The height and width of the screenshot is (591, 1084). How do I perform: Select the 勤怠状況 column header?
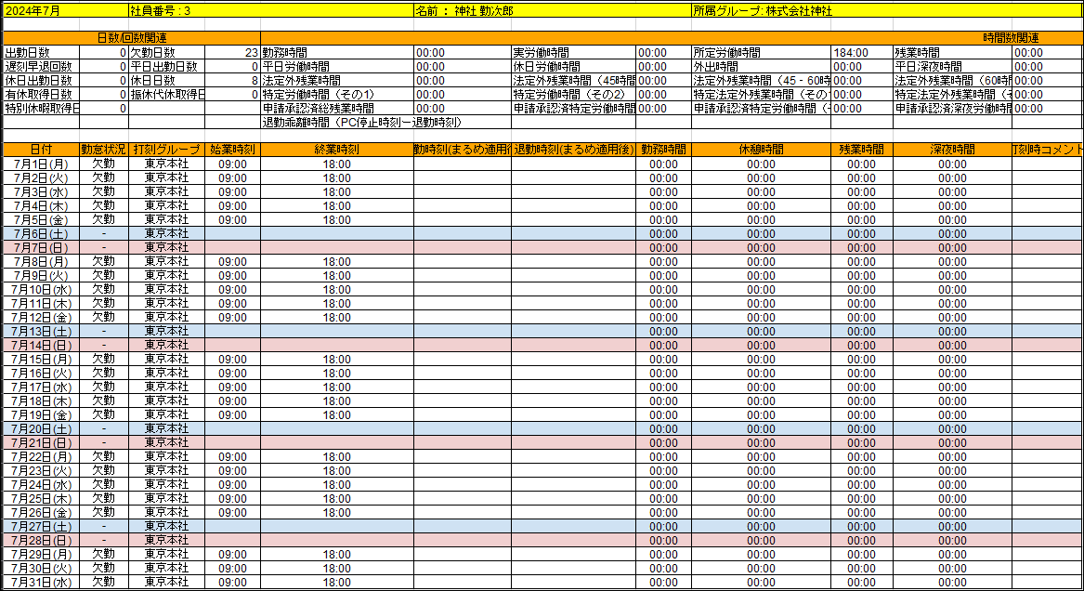click(103, 150)
